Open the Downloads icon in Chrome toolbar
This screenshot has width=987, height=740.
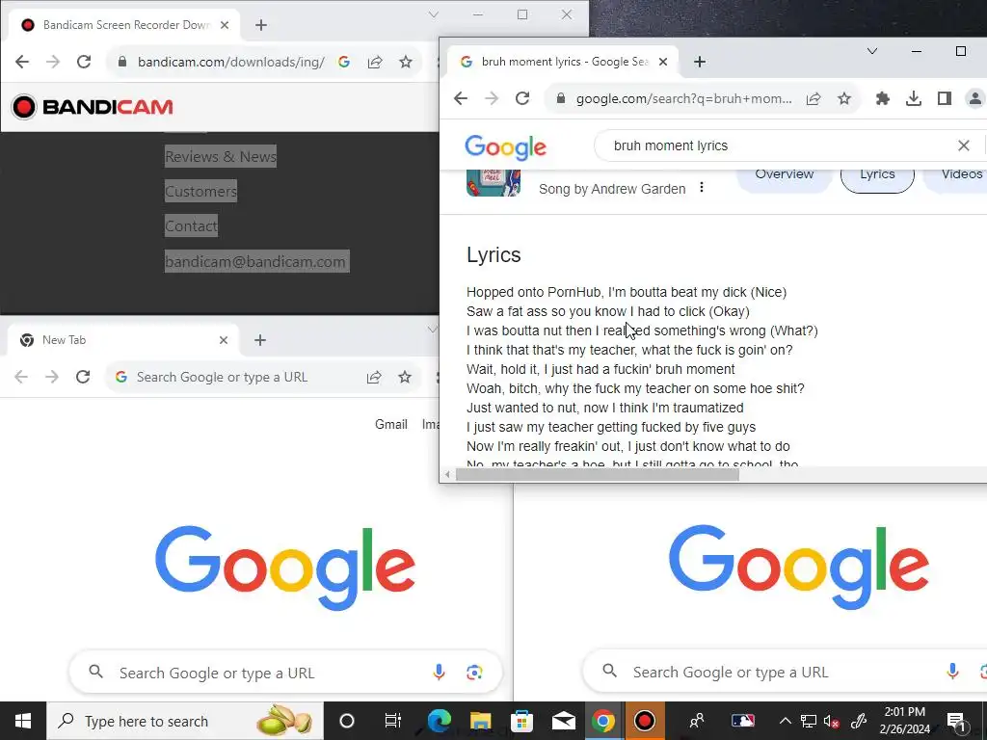pos(914,98)
